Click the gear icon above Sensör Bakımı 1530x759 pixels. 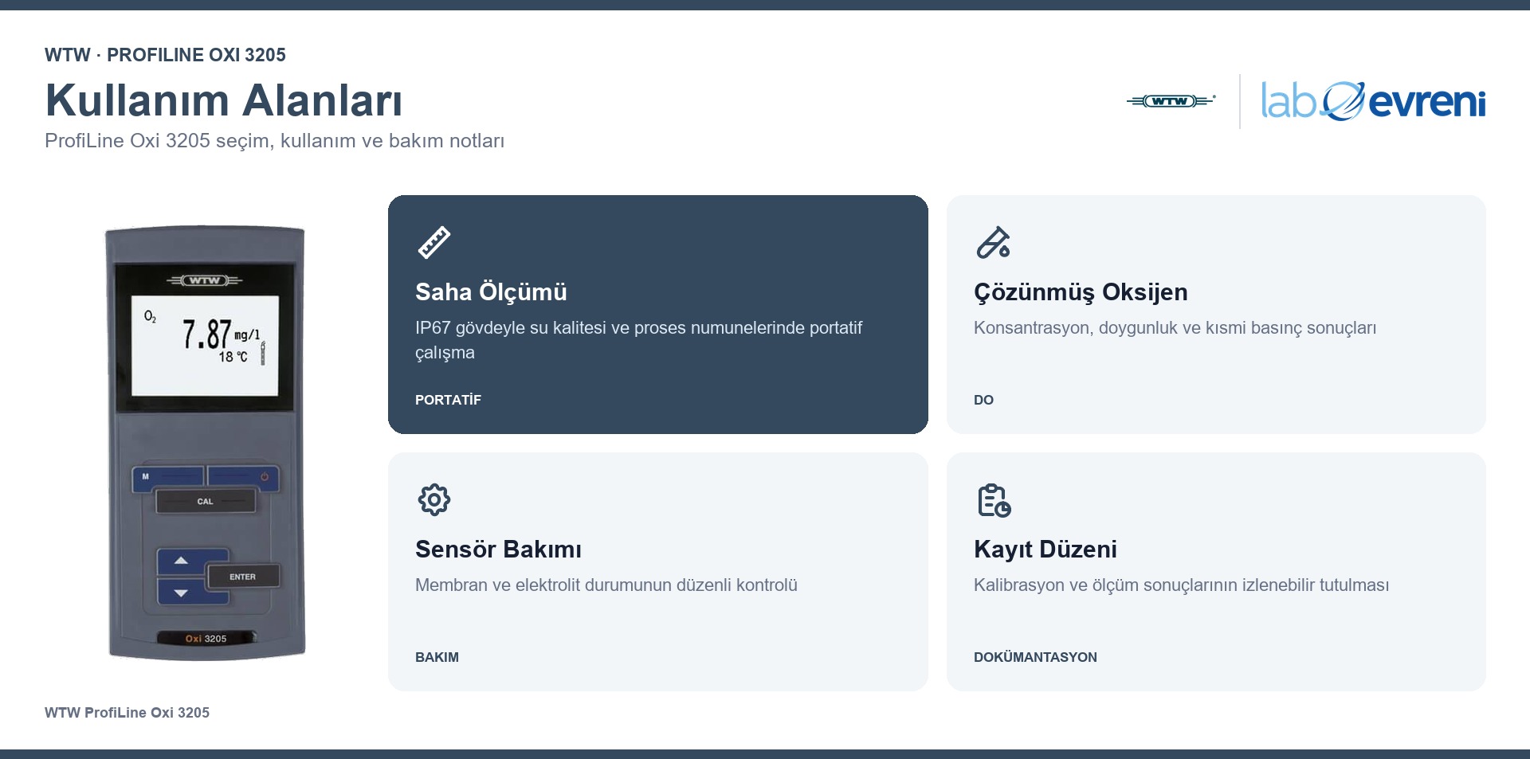pyautogui.click(x=434, y=500)
